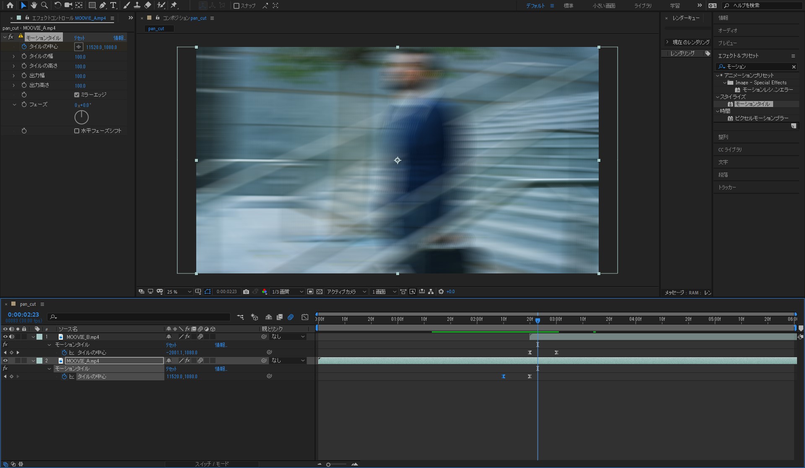Select the Clone Stamp tool
The width and height of the screenshot is (805, 468).
(x=137, y=5)
